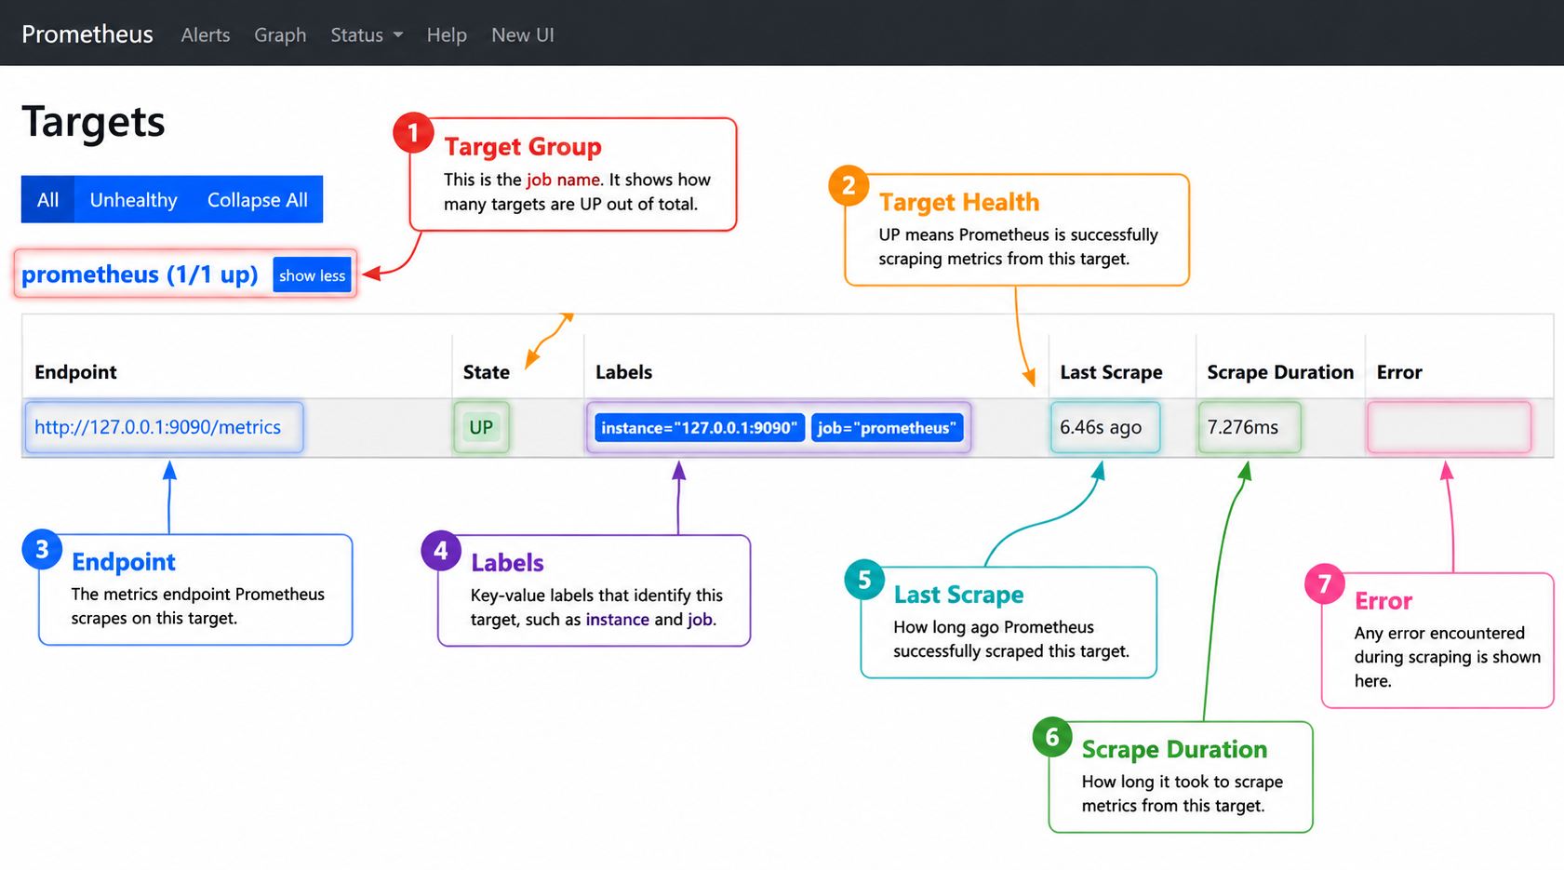
Task: Click the Targets page heading
Action: tap(93, 122)
